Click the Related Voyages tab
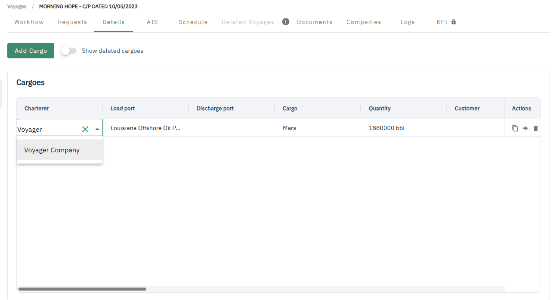The width and height of the screenshot is (556, 300). coord(248,22)
